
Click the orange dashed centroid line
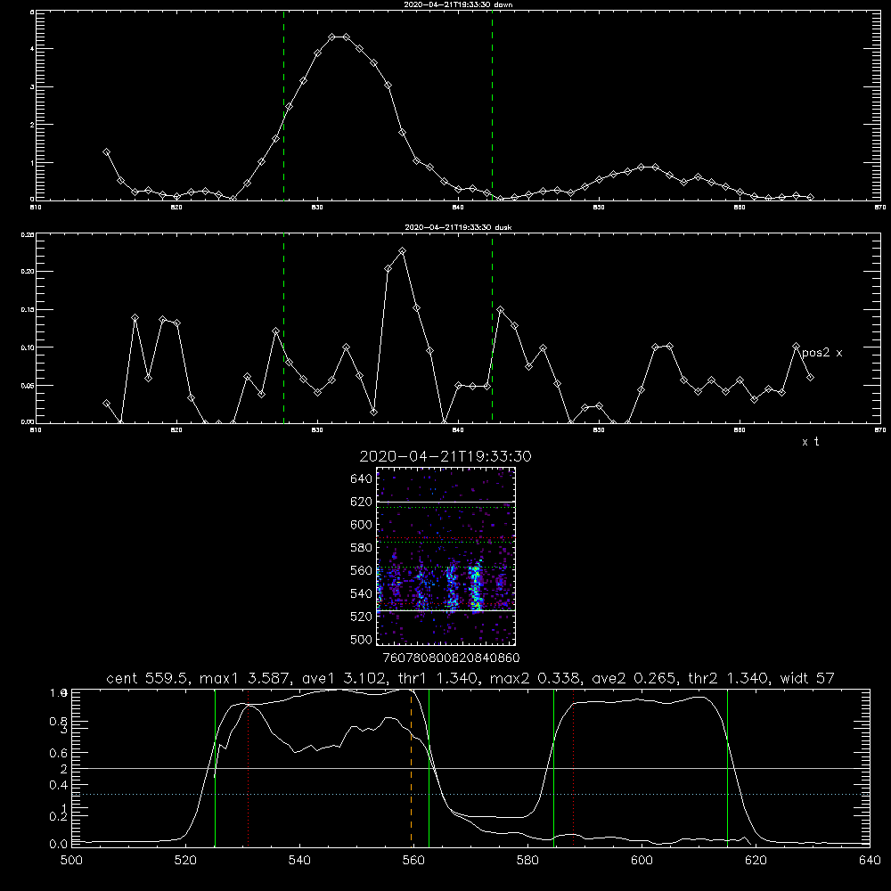412,768
